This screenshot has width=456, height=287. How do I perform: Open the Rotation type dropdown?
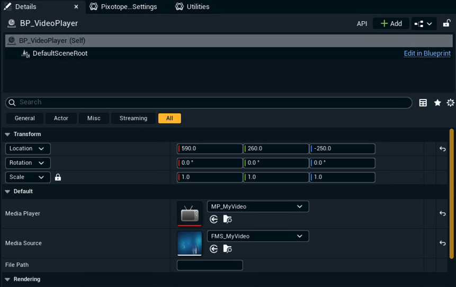pos(28,163)
